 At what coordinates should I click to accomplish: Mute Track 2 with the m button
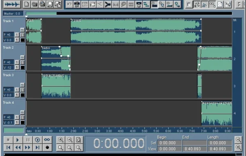[x=23, y=57]
